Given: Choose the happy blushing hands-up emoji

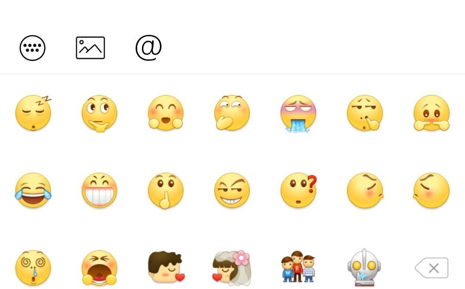Looking at the screenshot, I should (x=166, y=113).
